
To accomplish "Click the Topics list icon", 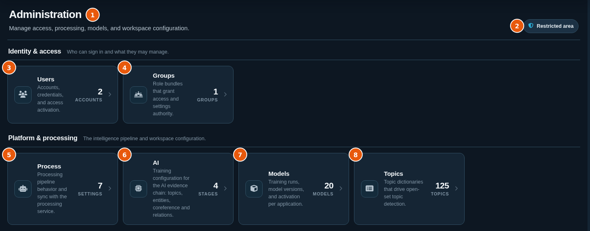I will 370,189.
